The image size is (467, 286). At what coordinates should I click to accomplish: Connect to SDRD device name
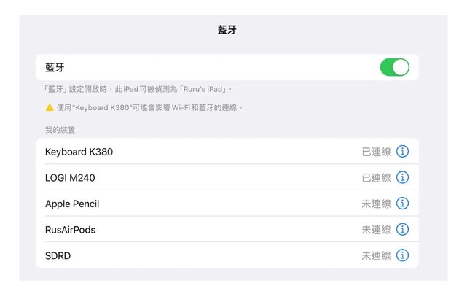(x=58, y=256)
